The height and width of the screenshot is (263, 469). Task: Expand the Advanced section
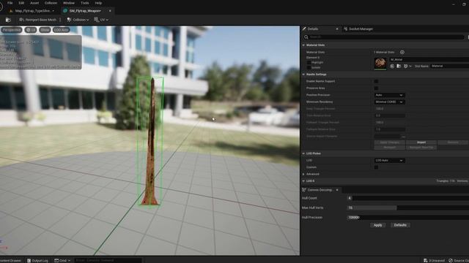pyautogui.click(x=303, y=174)
